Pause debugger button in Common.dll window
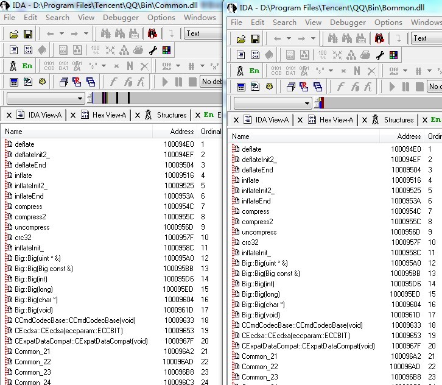The height and width of the screenshot is (385, 442). [178, 82]
